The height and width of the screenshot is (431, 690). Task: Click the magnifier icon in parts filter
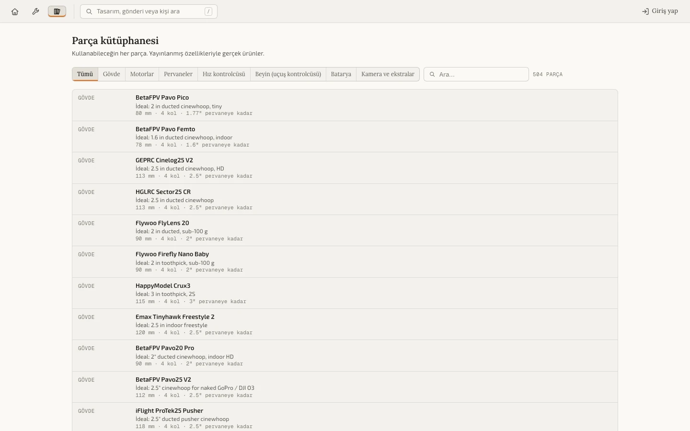pos(432,74)
